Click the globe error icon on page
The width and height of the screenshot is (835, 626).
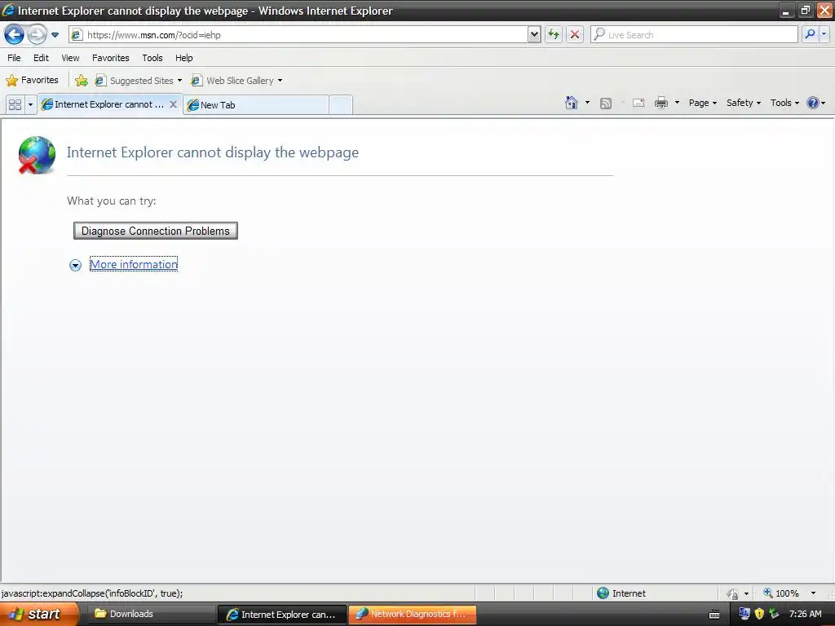36,155
